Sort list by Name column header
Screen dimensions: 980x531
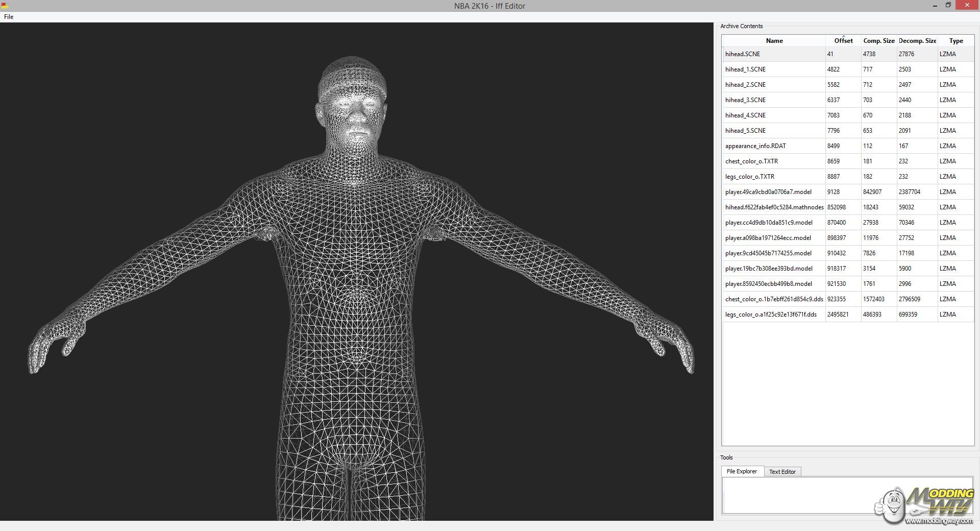pyautogui.click(x=774, y=41)
